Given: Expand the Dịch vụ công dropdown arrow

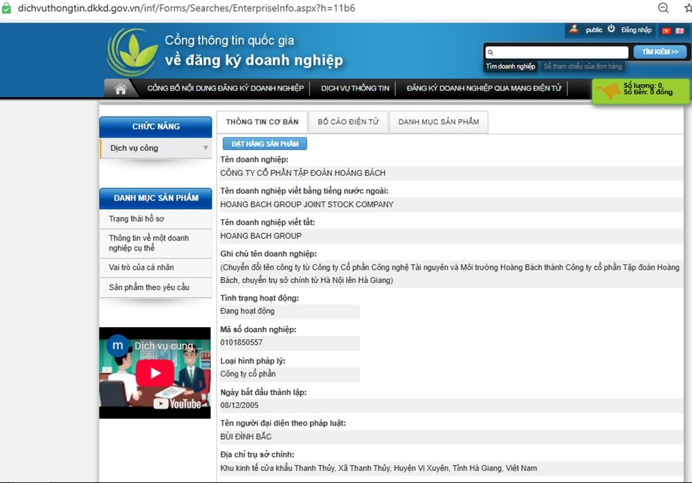Looking at the screenshot, I should coord(206,148).
